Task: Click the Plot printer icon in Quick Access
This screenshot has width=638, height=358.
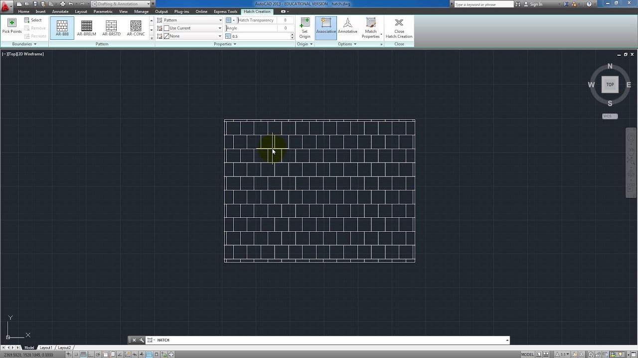Action: click(x=62, y=4)
